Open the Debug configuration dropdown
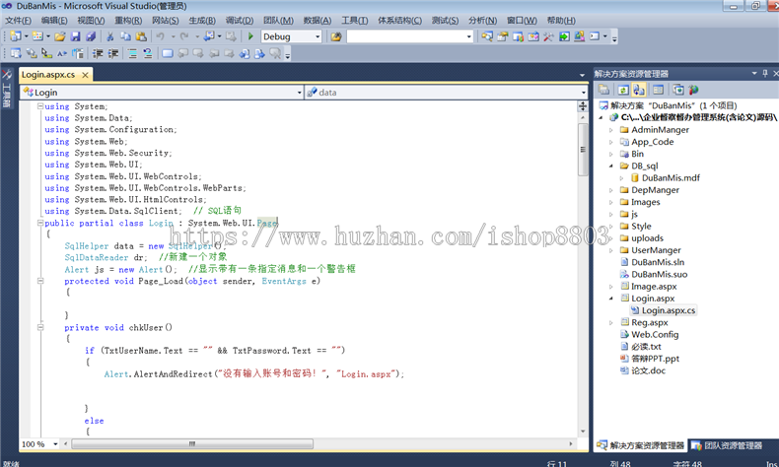 click(318, 36)
